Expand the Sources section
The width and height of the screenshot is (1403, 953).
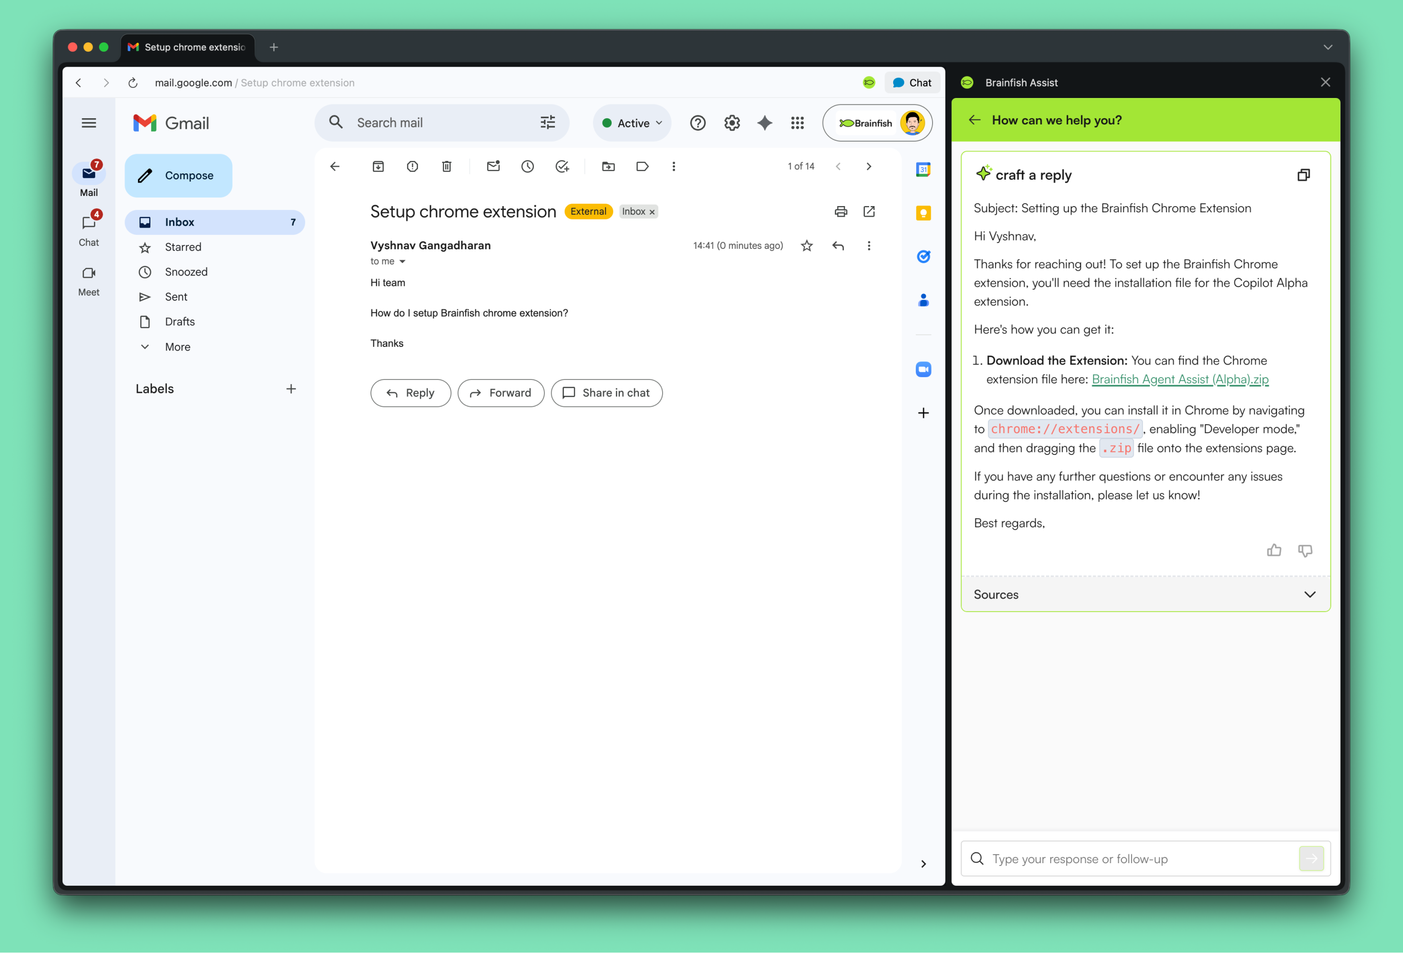pyautogui.click(x=1310, y=595)
